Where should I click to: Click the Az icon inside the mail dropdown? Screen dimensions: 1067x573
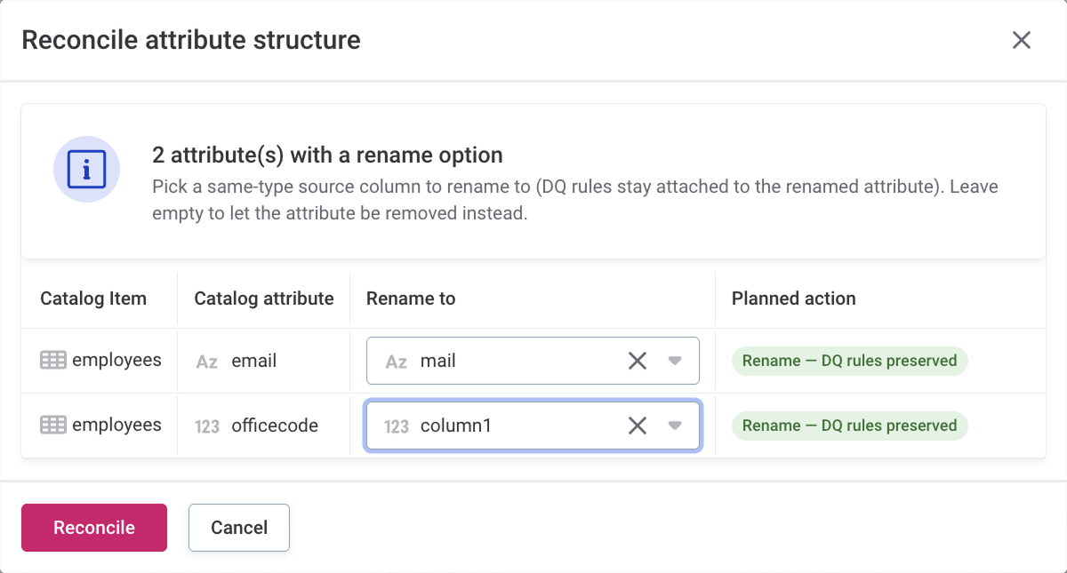click(397, 362)
